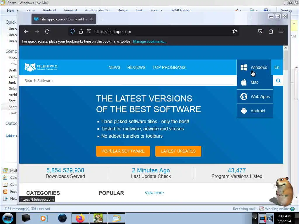
Task: Open the REVIEWS section
Action: click(136, 67)
